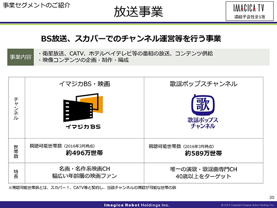This screenshot has width=277, height=208.
Task: Click the green 事業内容 label box
Action: coord(20,57)
